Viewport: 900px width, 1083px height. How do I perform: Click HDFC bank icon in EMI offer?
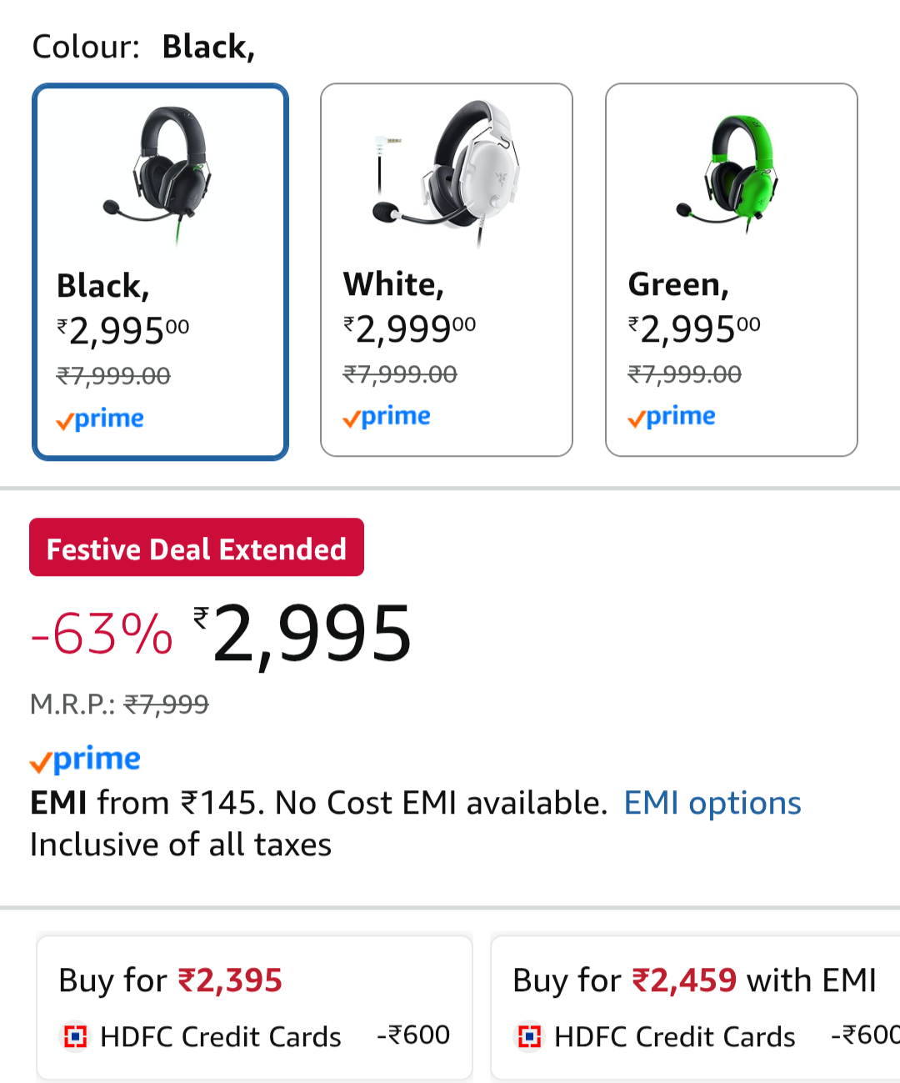coord(530,1037)
